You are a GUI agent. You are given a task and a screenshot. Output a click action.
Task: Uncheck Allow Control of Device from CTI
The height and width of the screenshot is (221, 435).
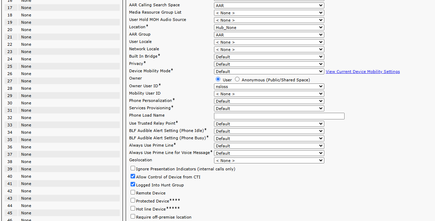click(x=133, y=176)
